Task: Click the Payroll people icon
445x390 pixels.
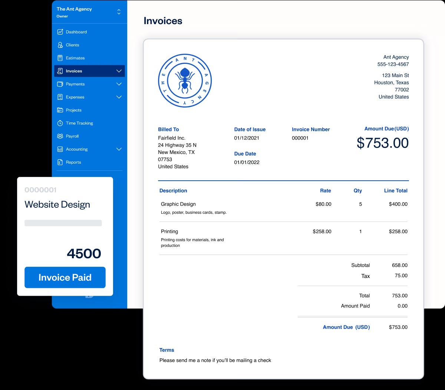Action: pos(60,136)
